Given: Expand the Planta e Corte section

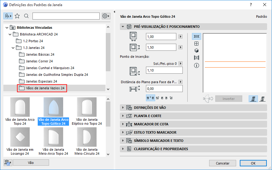Looking at the screenshot, I should click(x=193, y=116).
